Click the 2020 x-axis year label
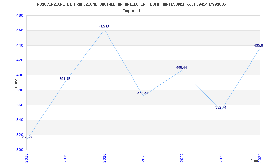 pos(104,158)
